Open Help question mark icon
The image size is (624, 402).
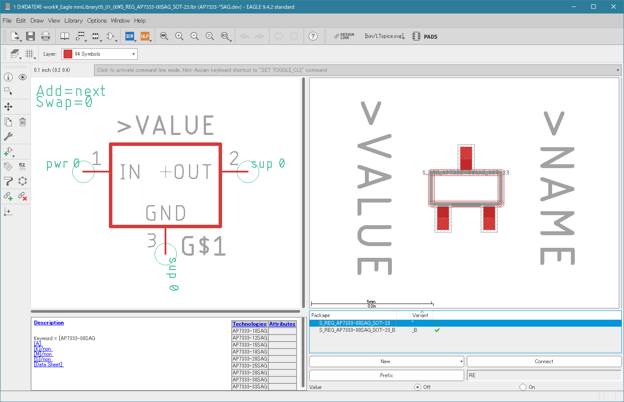point(313,36)
